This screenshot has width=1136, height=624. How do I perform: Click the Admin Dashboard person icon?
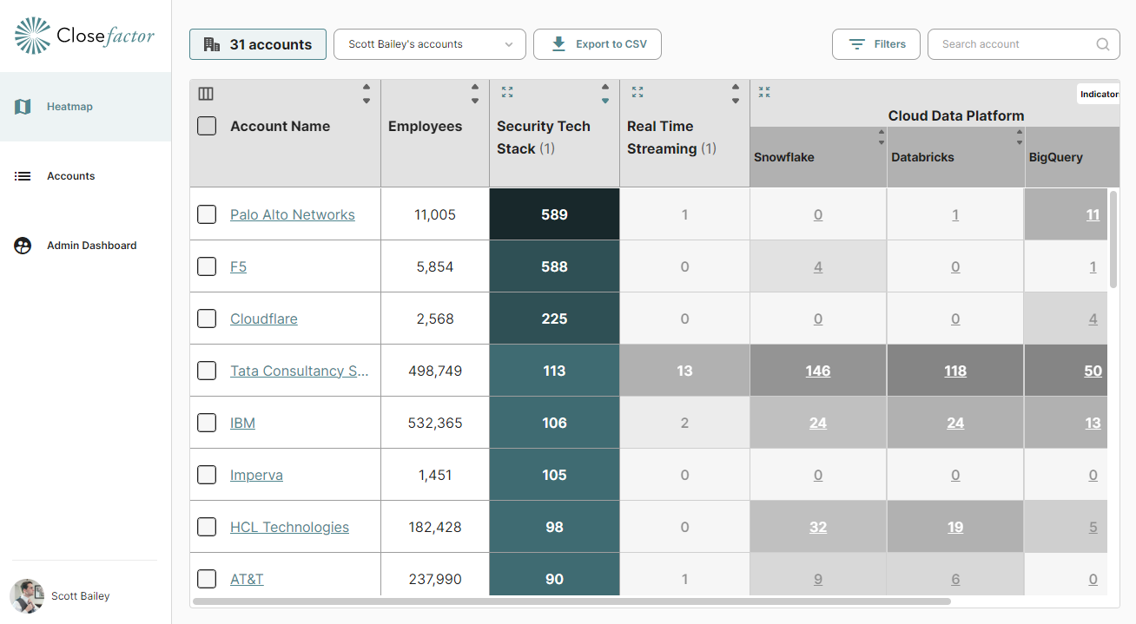23,246
